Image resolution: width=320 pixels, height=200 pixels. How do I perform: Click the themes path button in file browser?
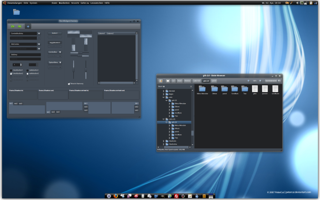click(x=187, y=81)
